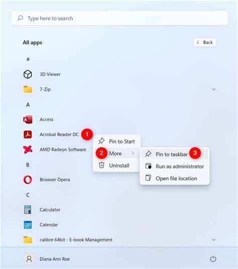Screen dimensions: 238x269
Task: Choose Uninstall in context menu
Action: (117, 166)
